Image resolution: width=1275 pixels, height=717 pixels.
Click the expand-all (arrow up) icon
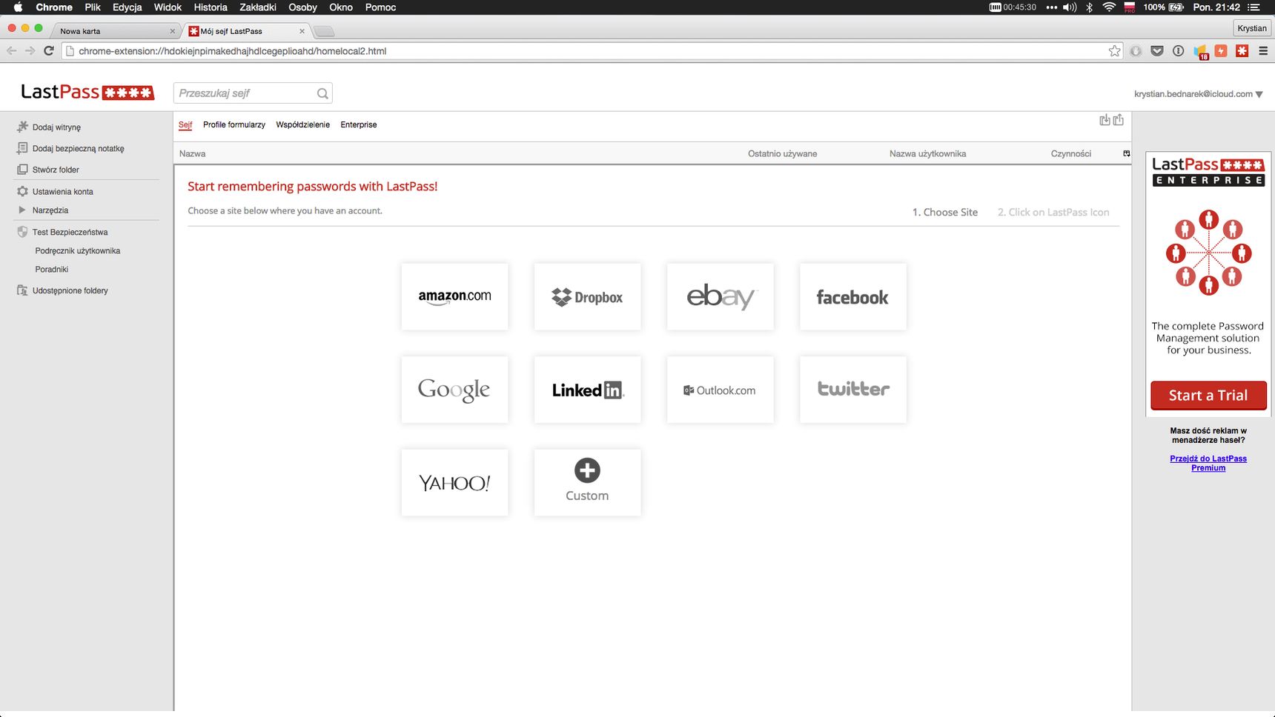(1119, 120)
